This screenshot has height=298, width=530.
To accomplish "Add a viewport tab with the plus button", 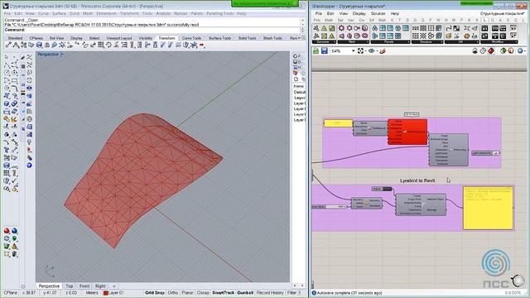I will pyautogui.click(x=114, y=286).
